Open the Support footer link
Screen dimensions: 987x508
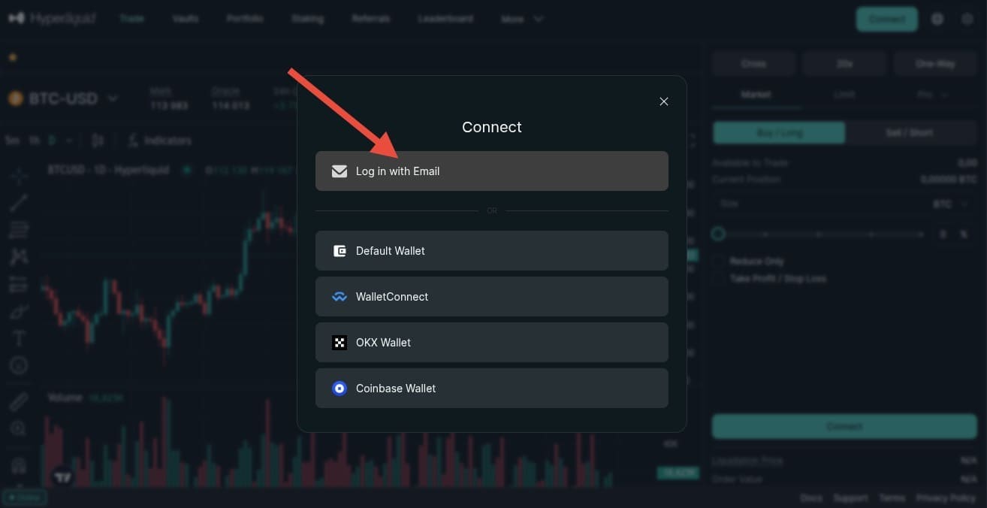(850, 497)
